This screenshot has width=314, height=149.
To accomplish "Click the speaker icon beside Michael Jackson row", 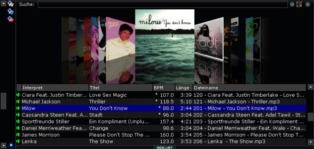I will 18,102.
